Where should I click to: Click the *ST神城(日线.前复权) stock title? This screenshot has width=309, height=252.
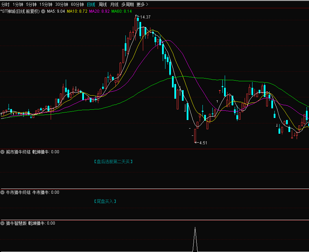(x=20, y=11)
